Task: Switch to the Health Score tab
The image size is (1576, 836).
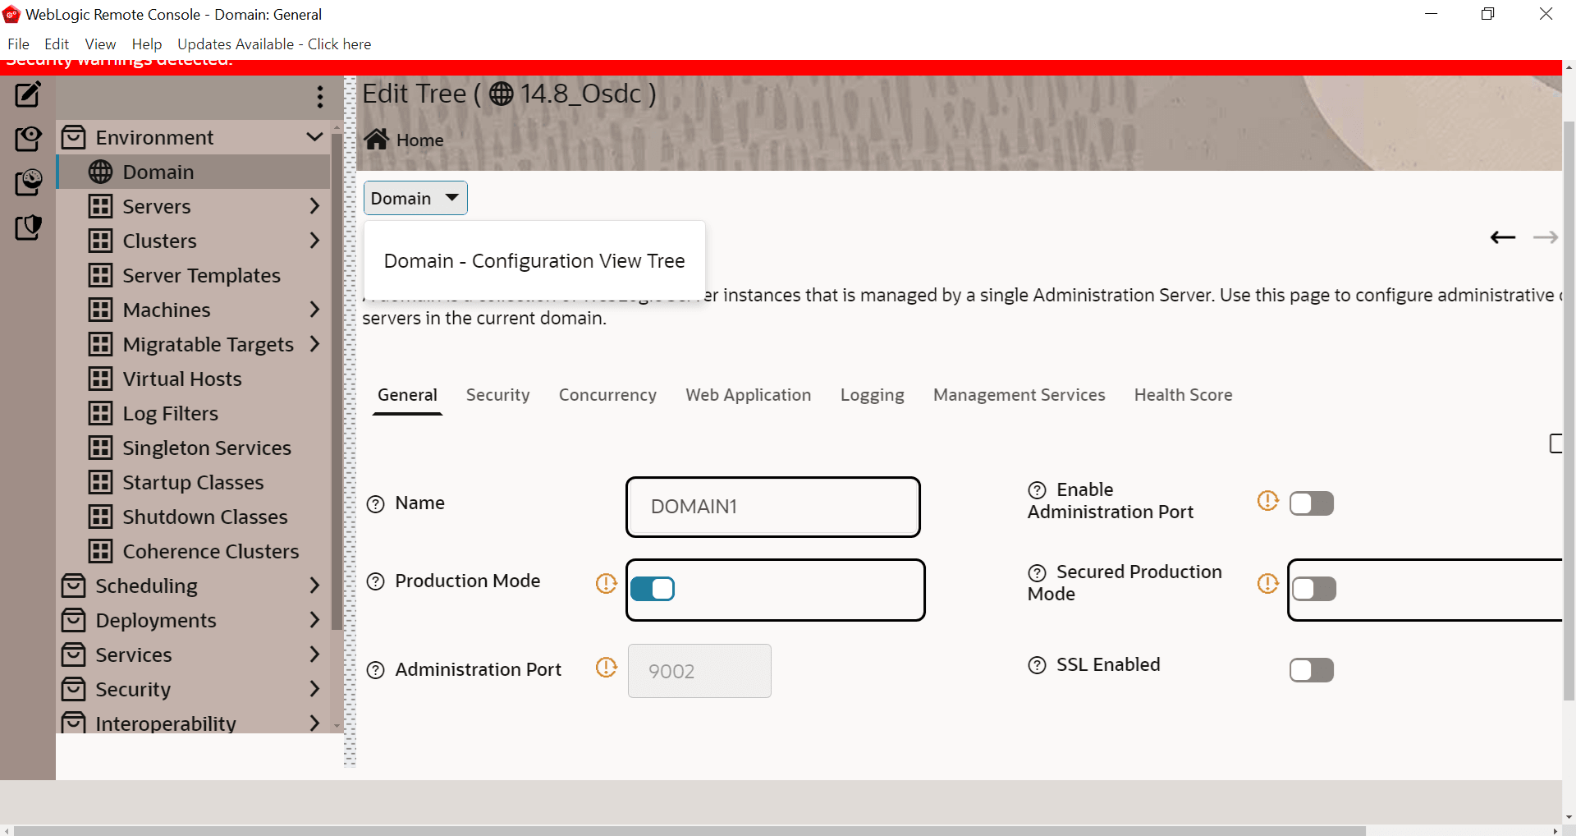Action: point(1184,395)
